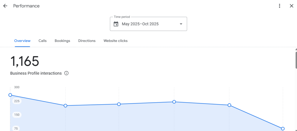Select the October lowest data point

point(283,129)
